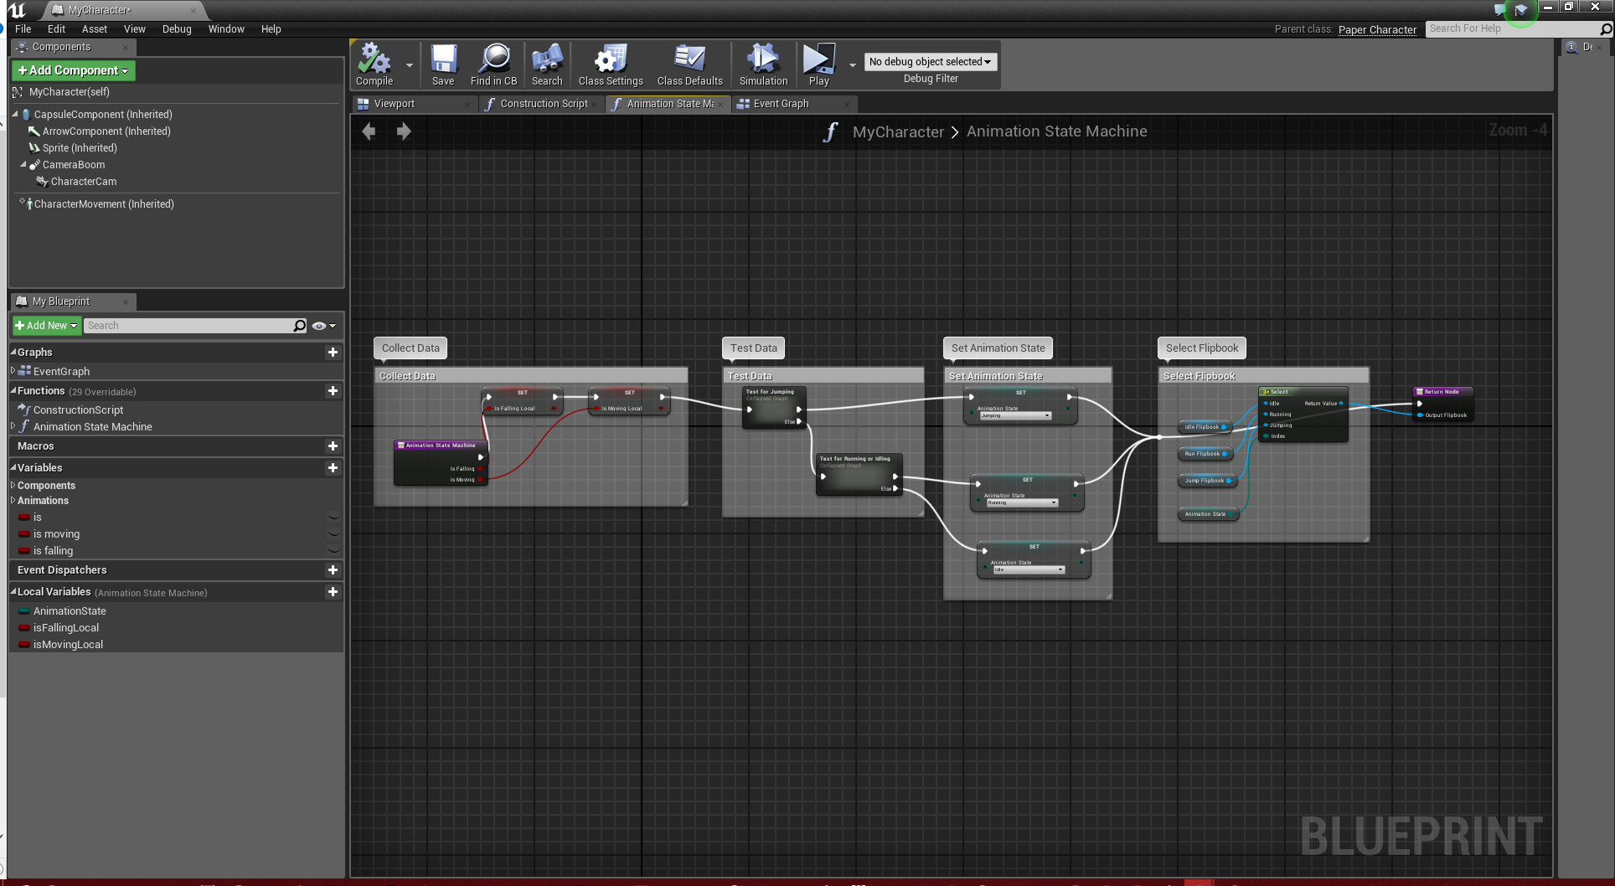Add a new variable with plus icon
The image size is (1615, 886).
pos(333,468)
